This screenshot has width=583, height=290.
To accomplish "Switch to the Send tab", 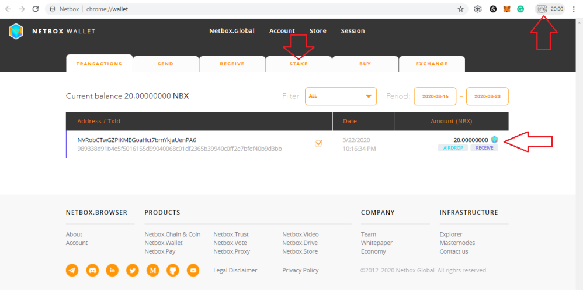I will (165, 64).
